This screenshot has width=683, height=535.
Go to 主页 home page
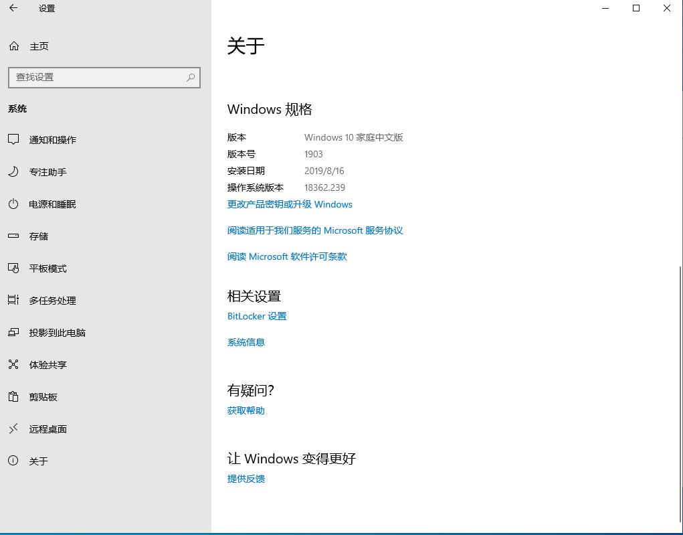[x=39, y=46]
